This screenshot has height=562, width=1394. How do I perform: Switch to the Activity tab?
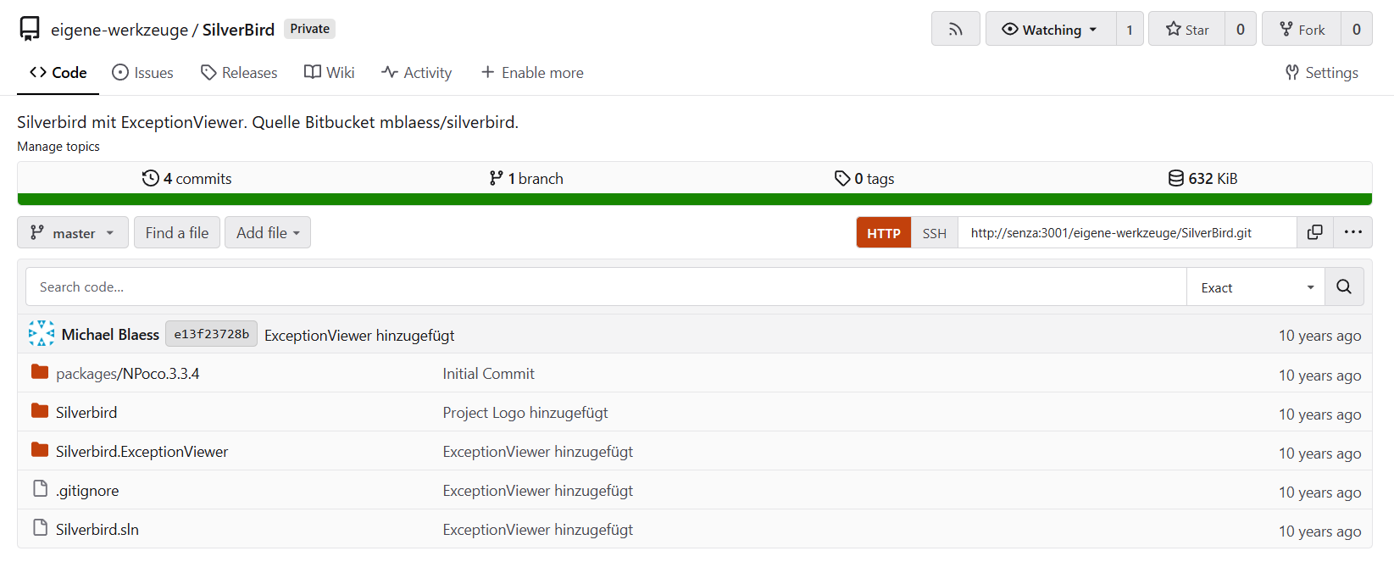[416, 73]
